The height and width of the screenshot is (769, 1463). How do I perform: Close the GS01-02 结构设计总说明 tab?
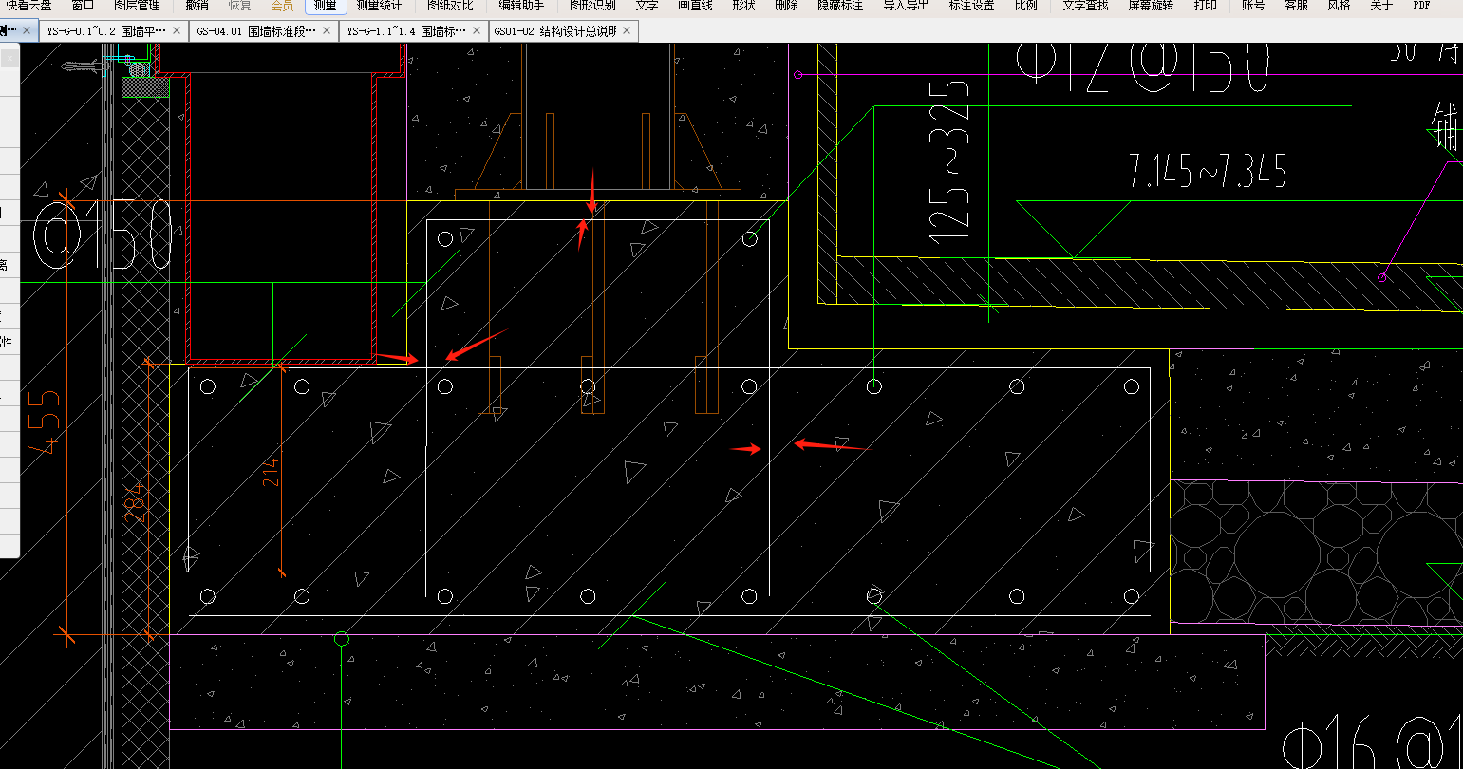tap(627, 31)
